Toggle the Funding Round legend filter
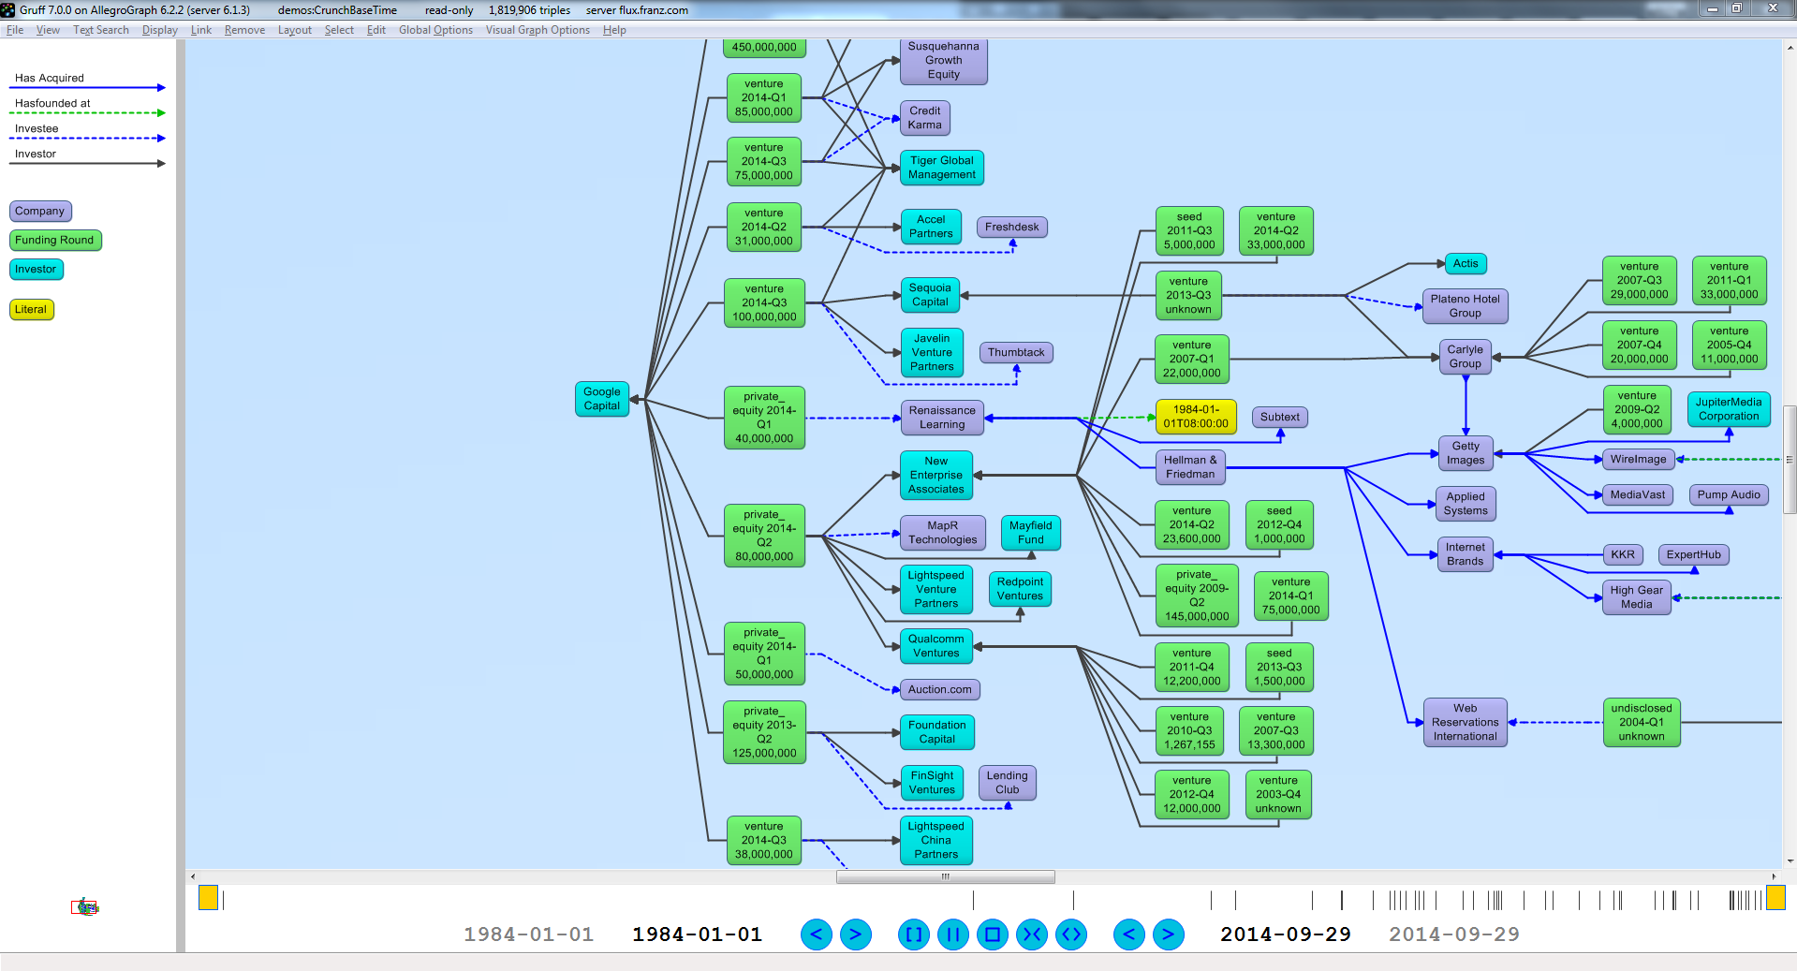 point(55,240)
